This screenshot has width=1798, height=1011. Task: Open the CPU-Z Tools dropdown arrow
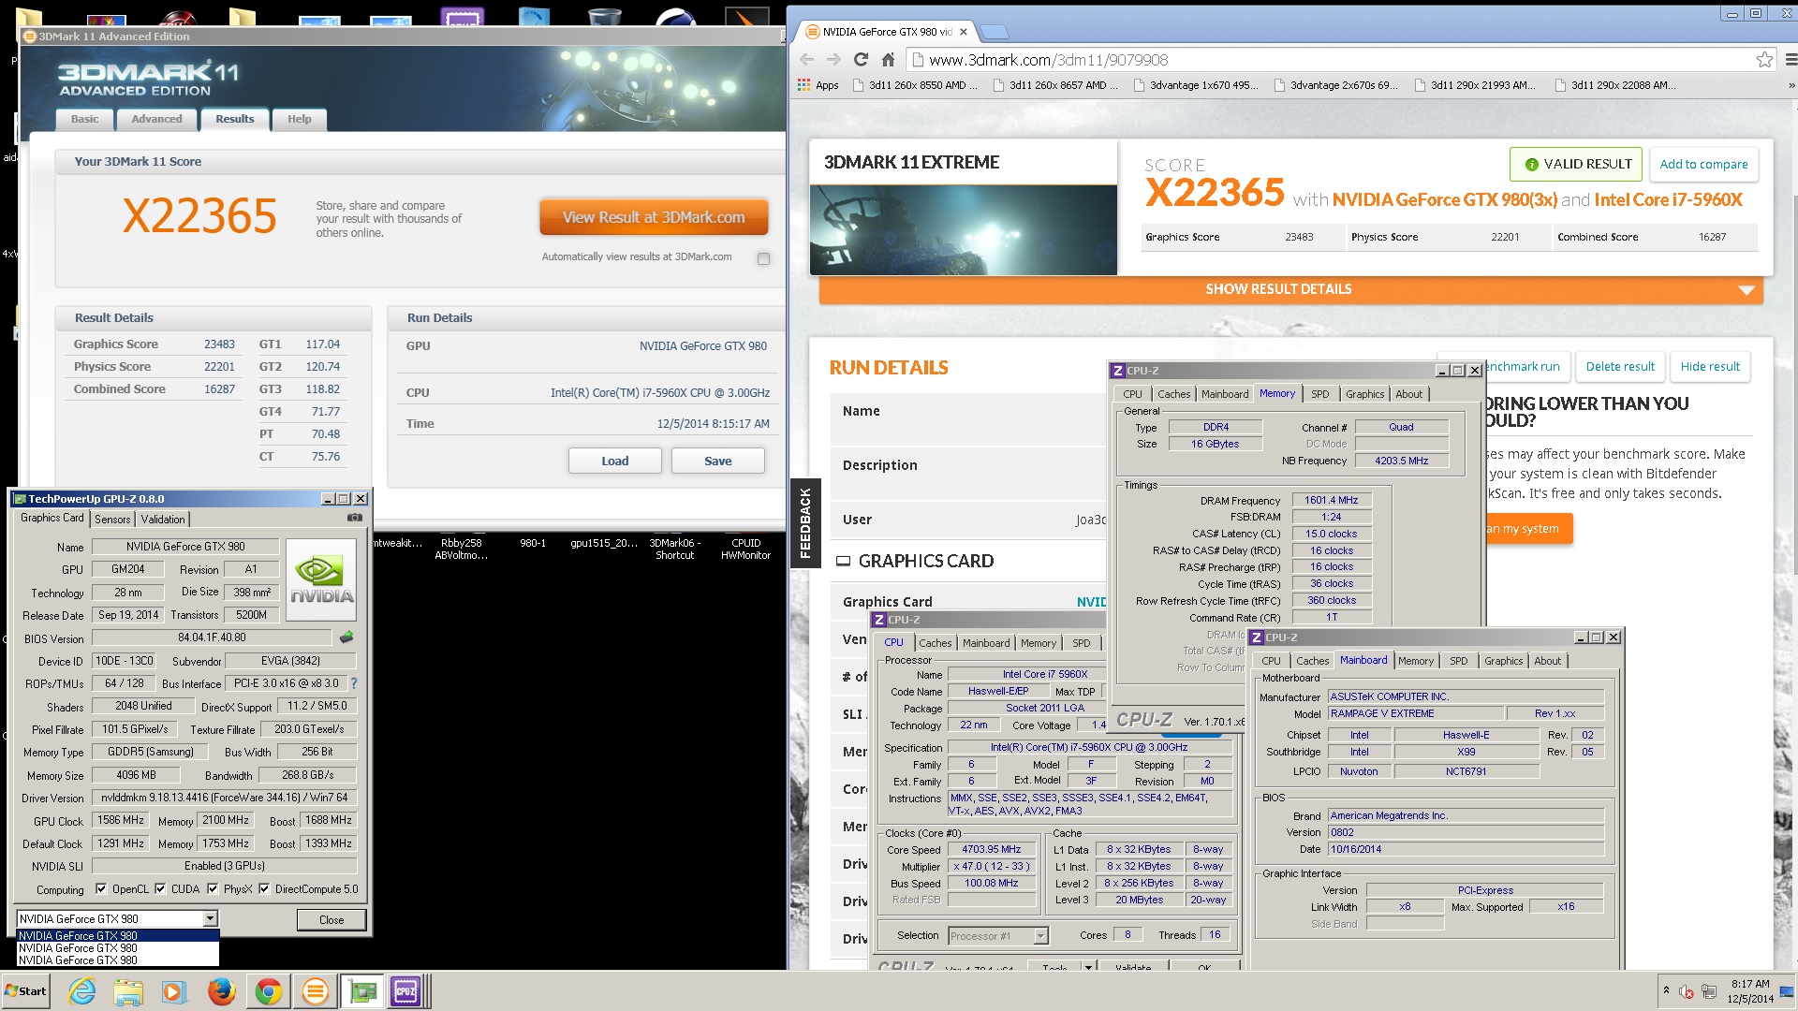(1088, 967)
